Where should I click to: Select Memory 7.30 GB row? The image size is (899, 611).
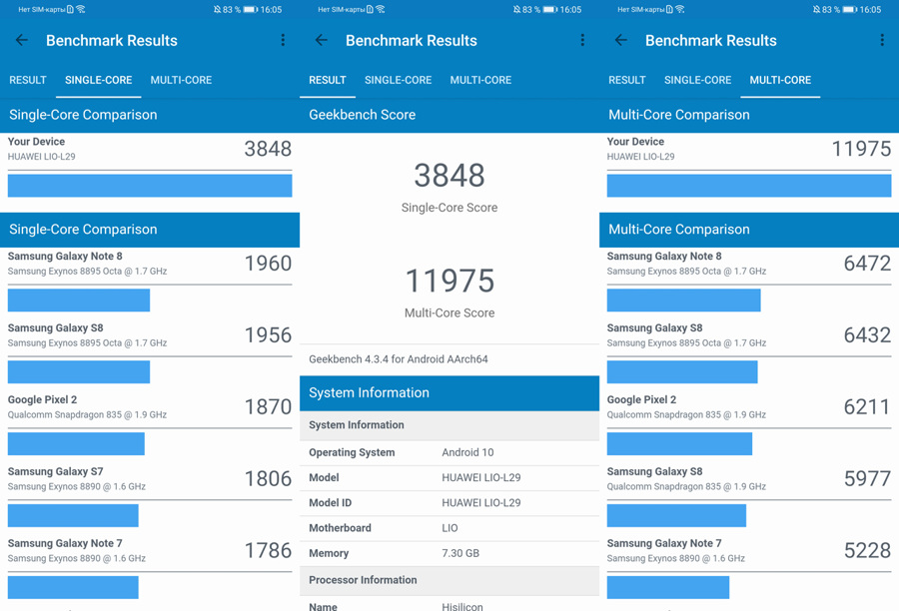click(x=449, y=553)
